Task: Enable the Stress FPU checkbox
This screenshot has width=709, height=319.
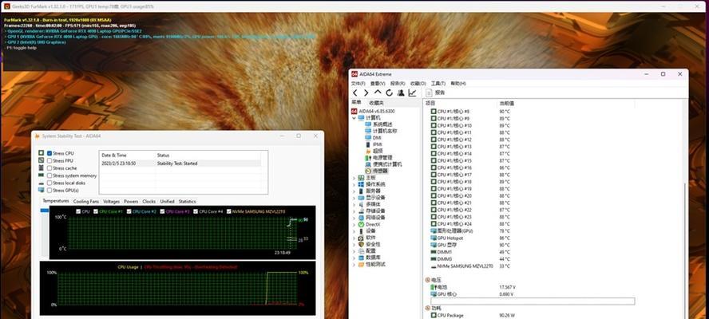Action: click(x=50, y=161)
